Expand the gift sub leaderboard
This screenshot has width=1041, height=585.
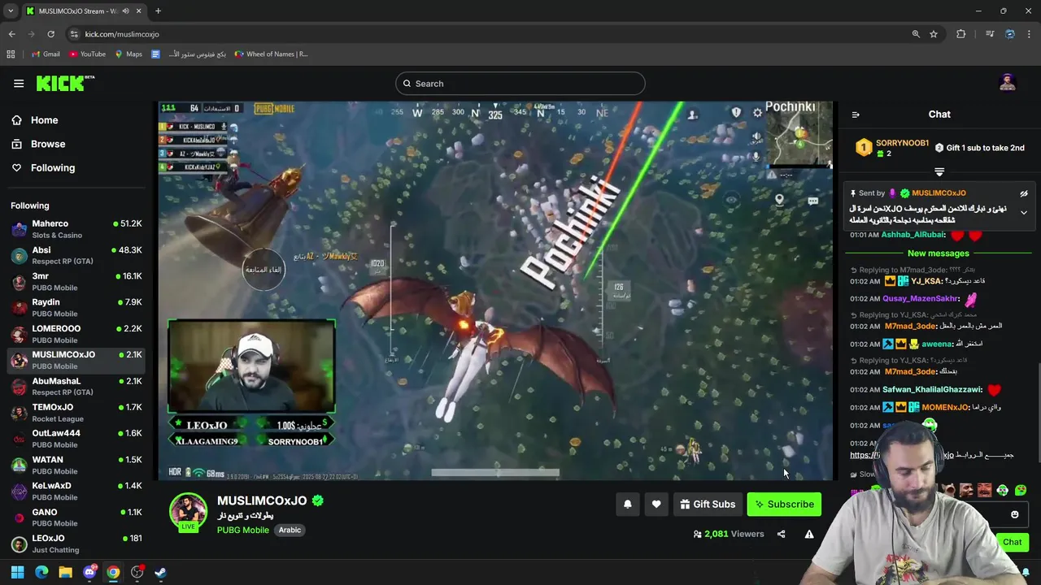tap(939, 171)
